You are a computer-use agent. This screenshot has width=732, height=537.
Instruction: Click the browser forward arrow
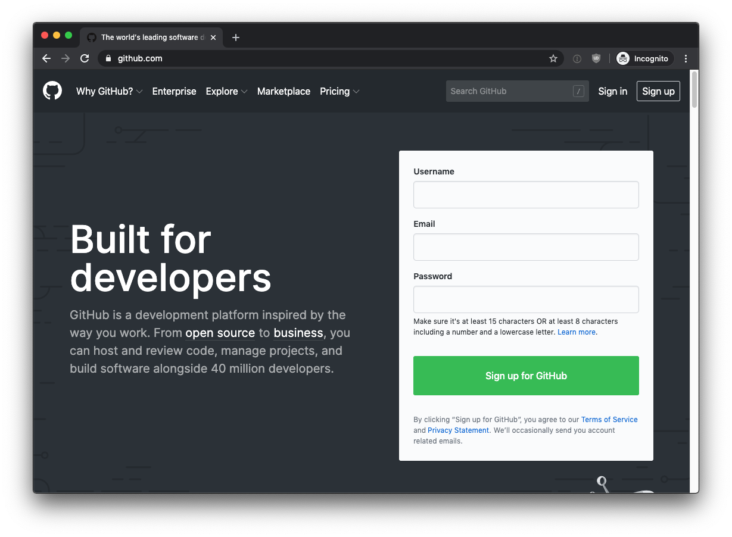pos(66,58)
